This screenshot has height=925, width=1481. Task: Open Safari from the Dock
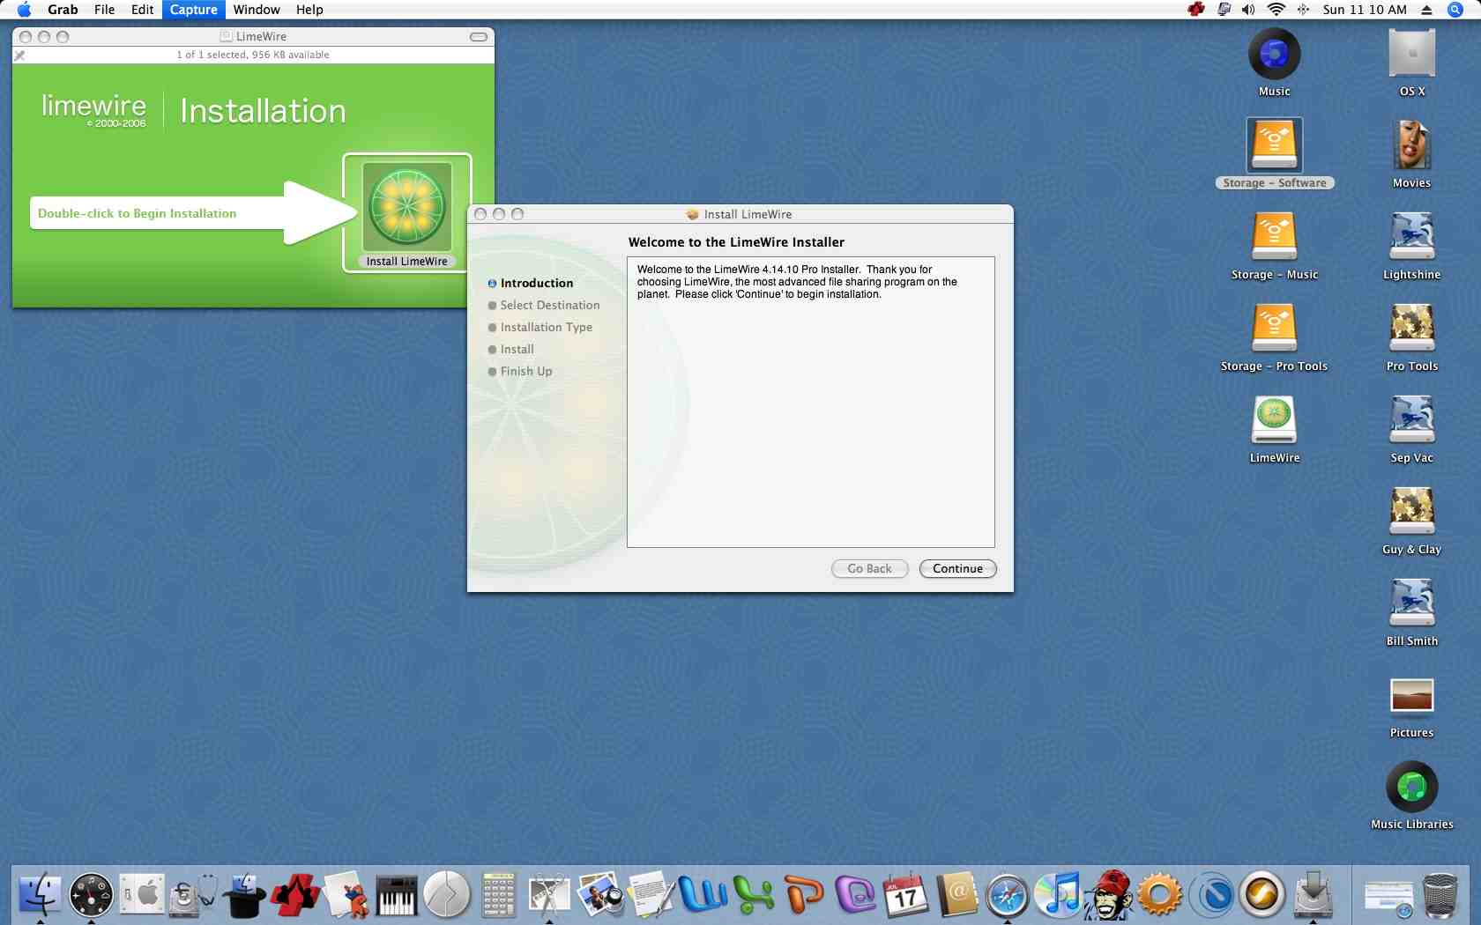tap(1008, 896)
